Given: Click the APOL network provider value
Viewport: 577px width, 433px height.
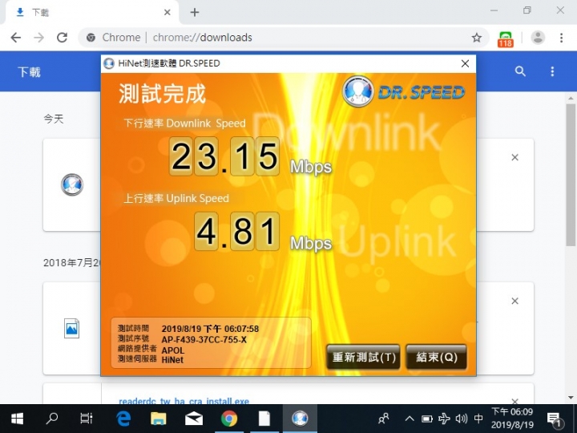Looking at the screenshot, I should coord(172,350).
